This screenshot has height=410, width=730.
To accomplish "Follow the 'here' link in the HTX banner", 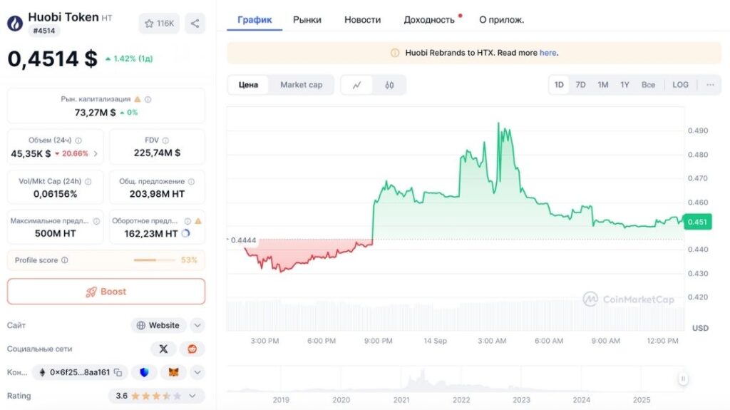I will [x=547, y=53].
